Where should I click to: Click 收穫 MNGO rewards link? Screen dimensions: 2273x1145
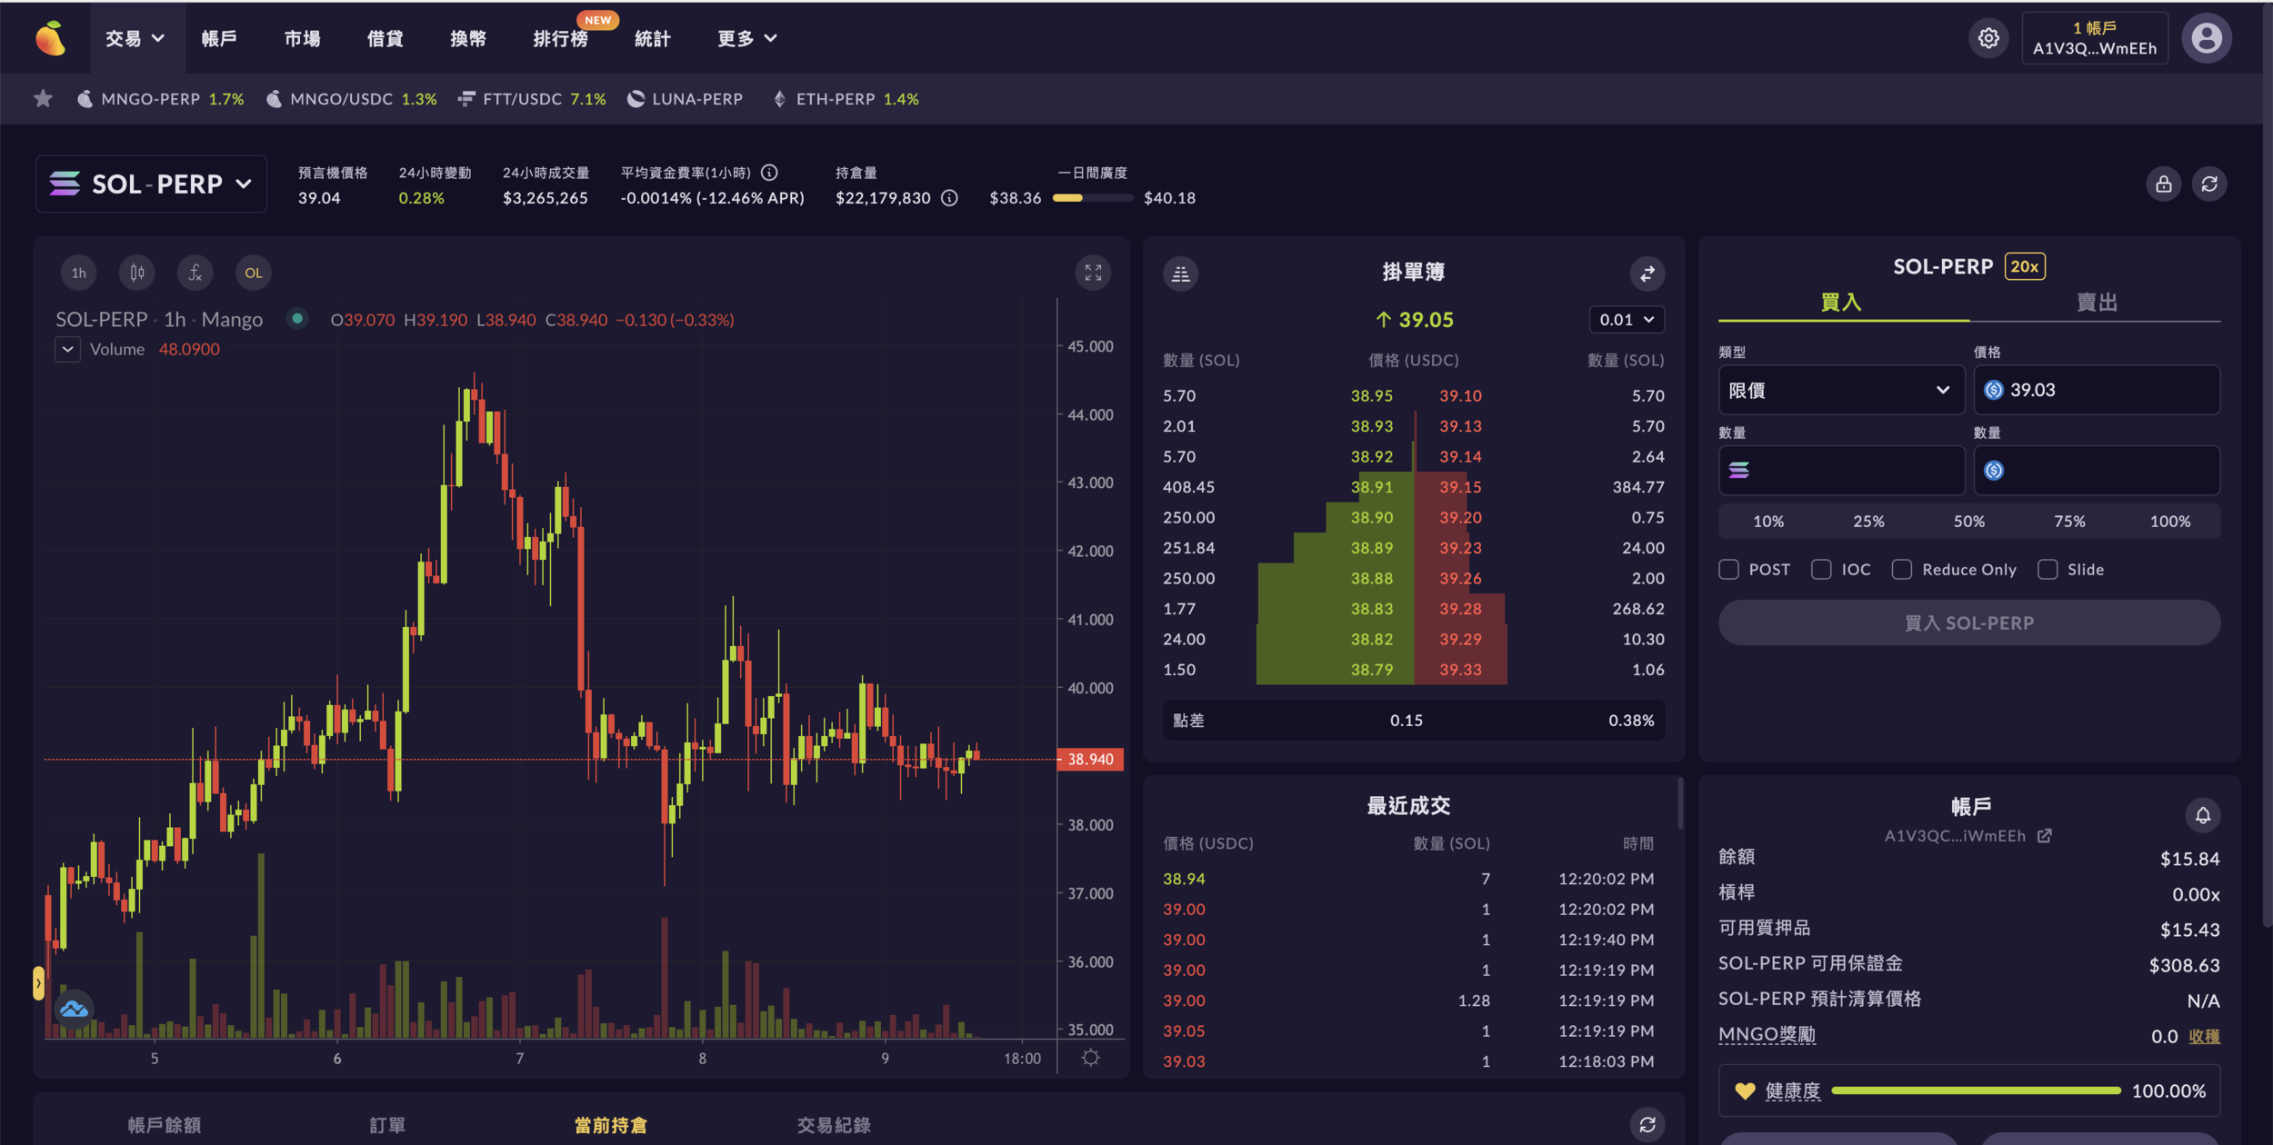click(x=2204, y=1036)
